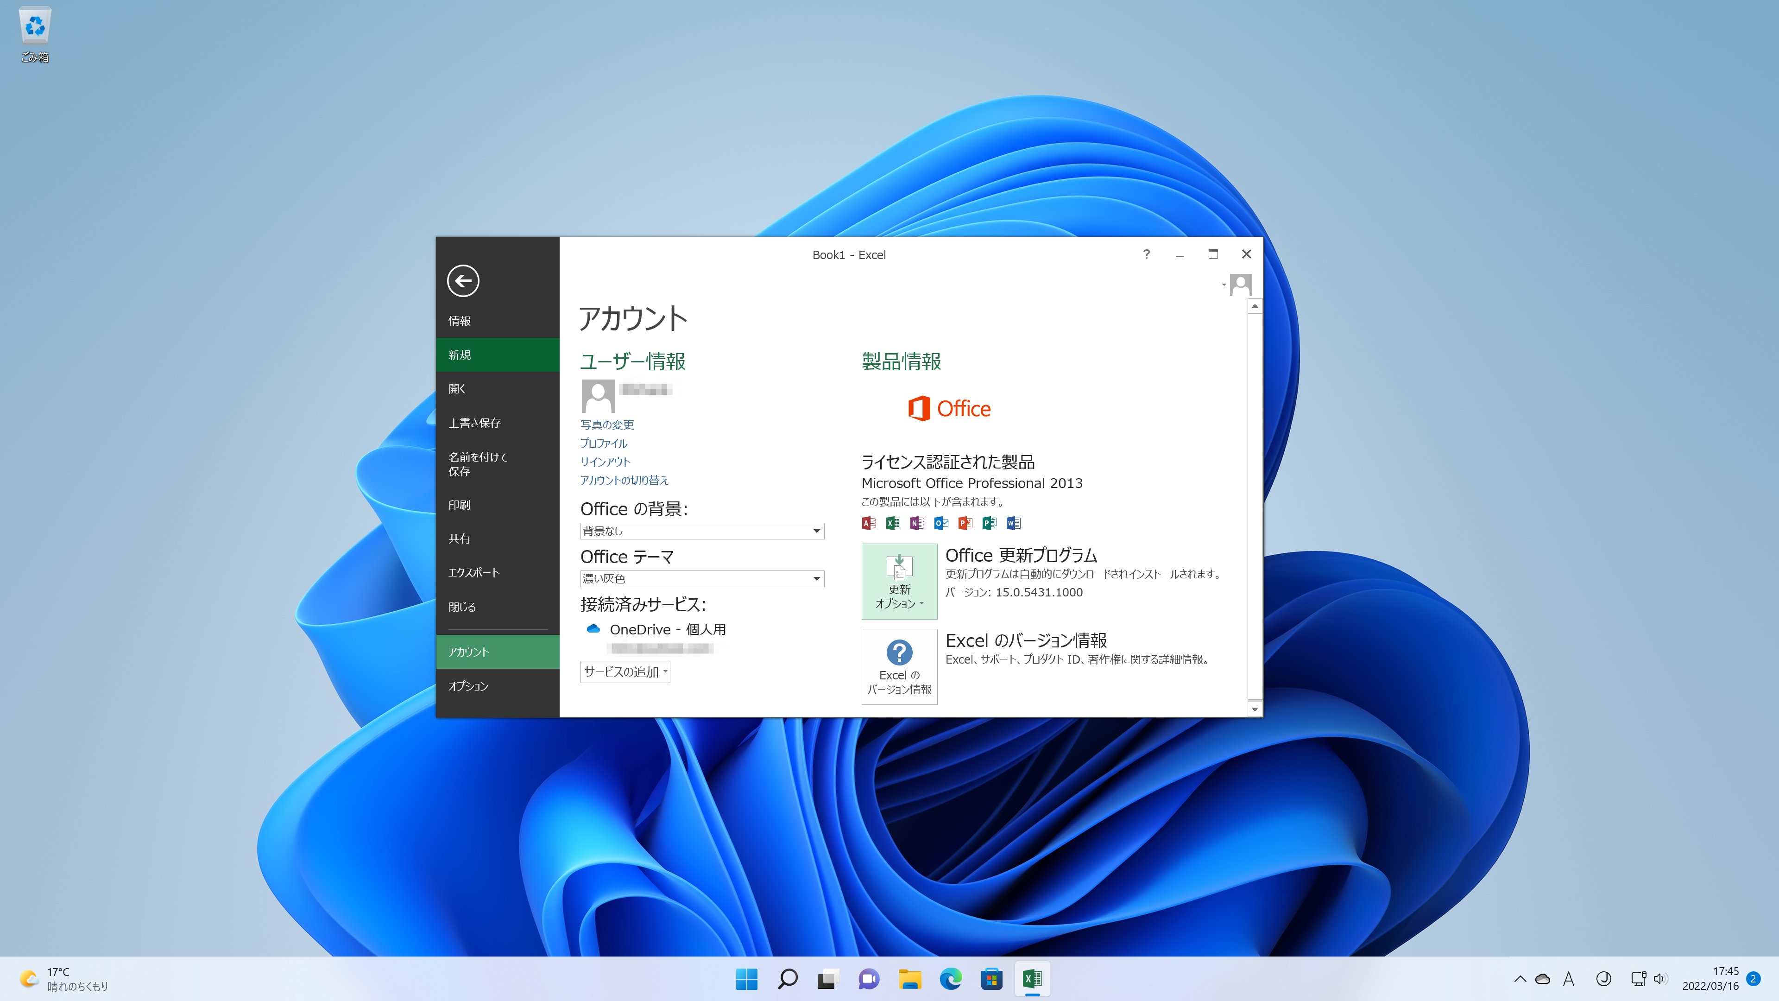Open the Windows Start menu
Screen dimensions: 1779x1001
tap(746, 979)
